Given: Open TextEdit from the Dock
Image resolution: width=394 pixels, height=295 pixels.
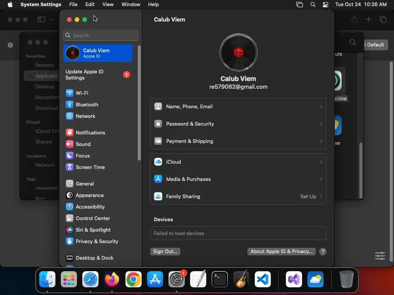Looking at the screenshot, I should (x=198, y=279).
